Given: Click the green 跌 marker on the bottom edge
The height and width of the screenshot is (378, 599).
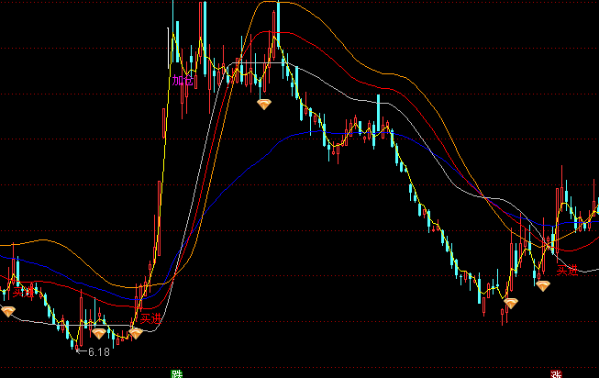Looking at the screenshot, I should (x=176, y=373).
